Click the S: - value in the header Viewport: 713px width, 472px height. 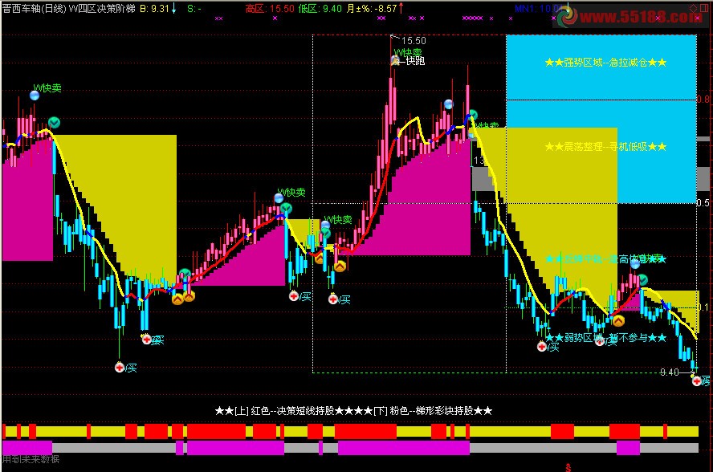[194, 9]
